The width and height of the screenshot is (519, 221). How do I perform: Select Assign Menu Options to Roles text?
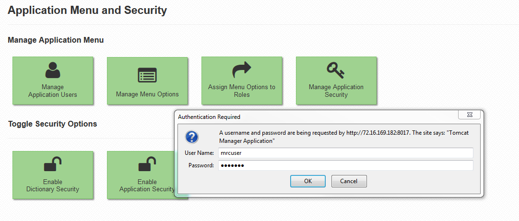click(x=242, y=91)
